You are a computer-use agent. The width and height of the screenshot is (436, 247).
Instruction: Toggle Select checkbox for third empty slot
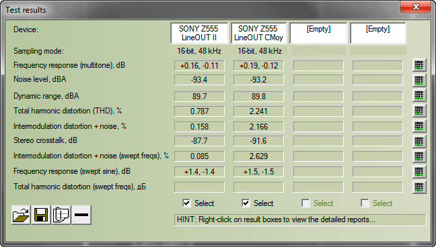[305, 203]
